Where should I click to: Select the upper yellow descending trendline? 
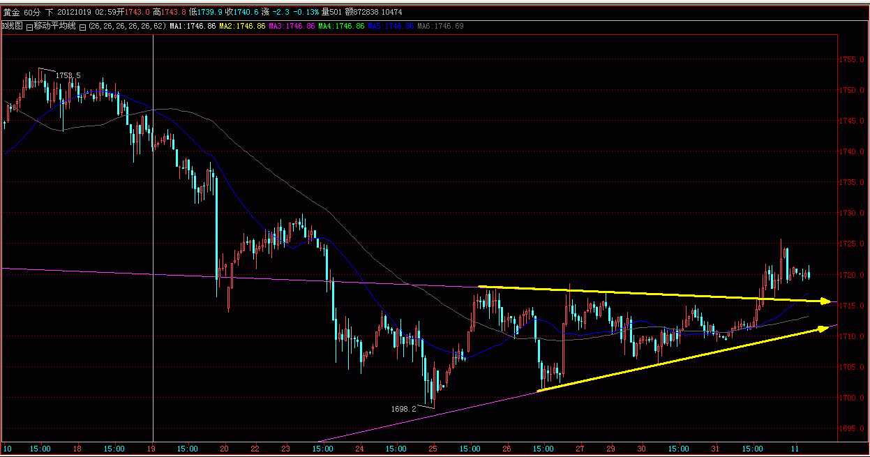654,294
